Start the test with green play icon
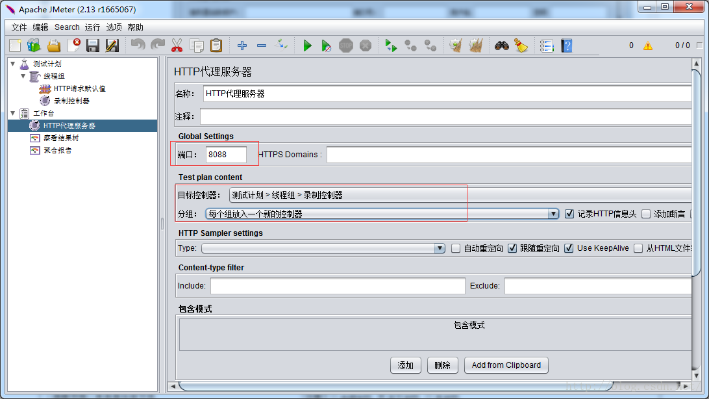 pyautogui.click(x=308, y=45)
